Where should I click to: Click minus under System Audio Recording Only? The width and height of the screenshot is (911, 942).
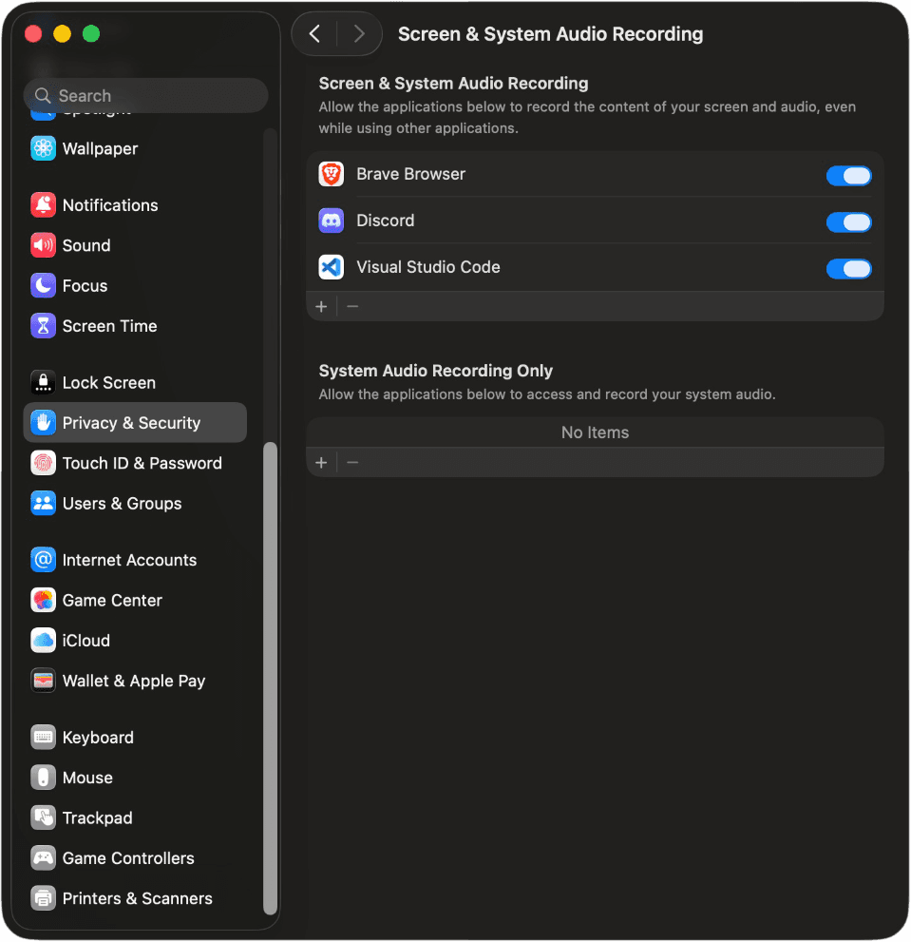tap(352, 463)
